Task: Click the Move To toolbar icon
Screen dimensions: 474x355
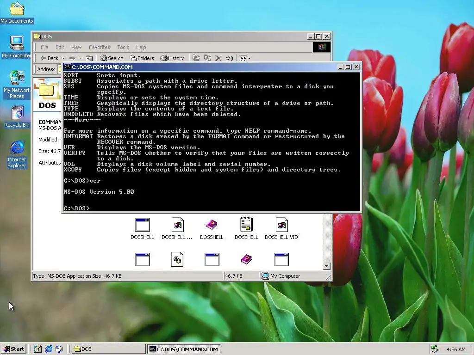Action: tap(196, 58)
